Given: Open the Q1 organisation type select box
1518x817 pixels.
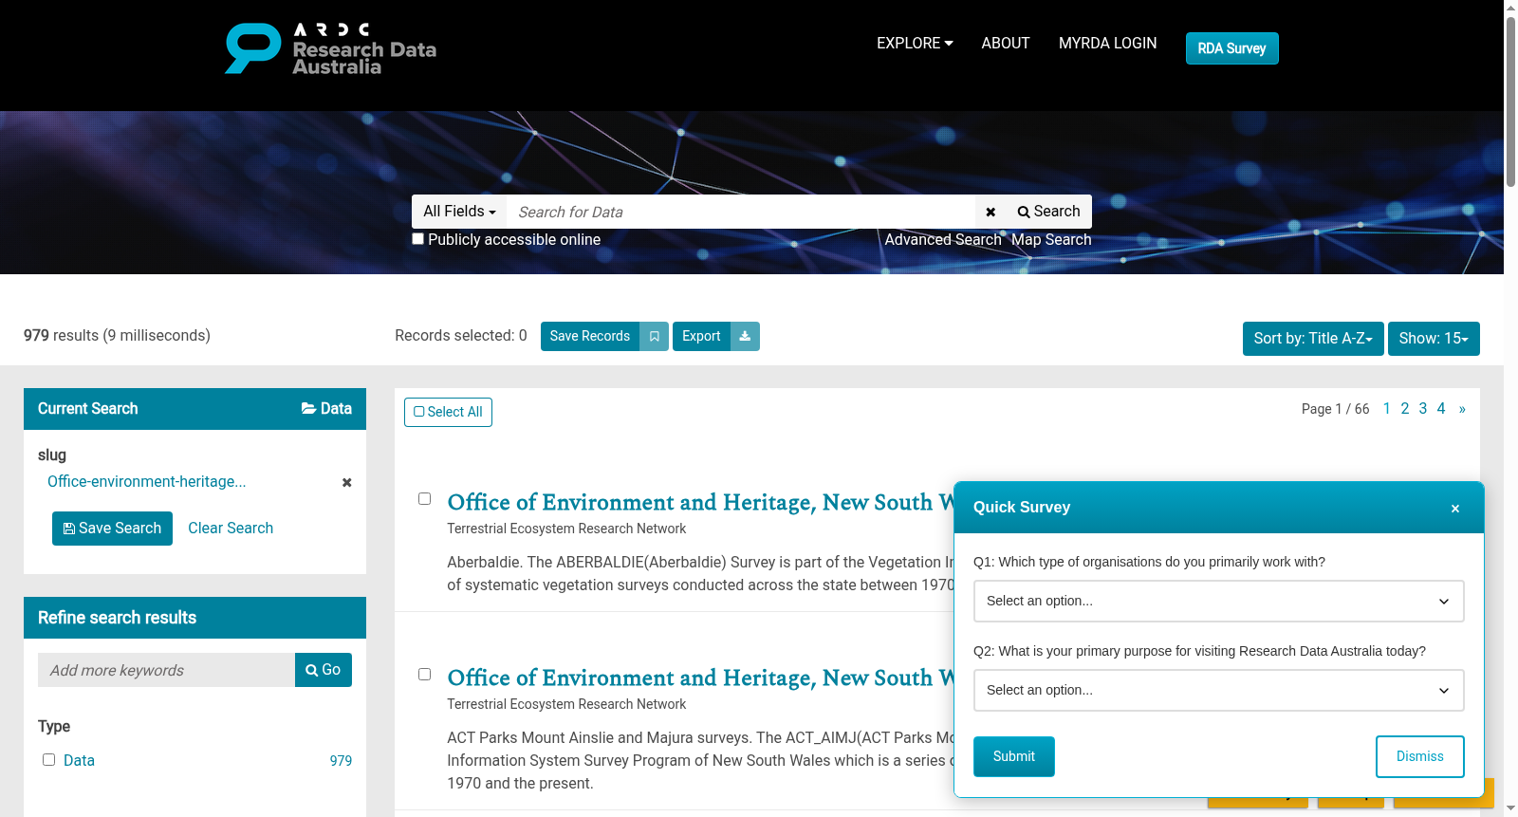Looking at the screenshot, I should coord(1219,602).
